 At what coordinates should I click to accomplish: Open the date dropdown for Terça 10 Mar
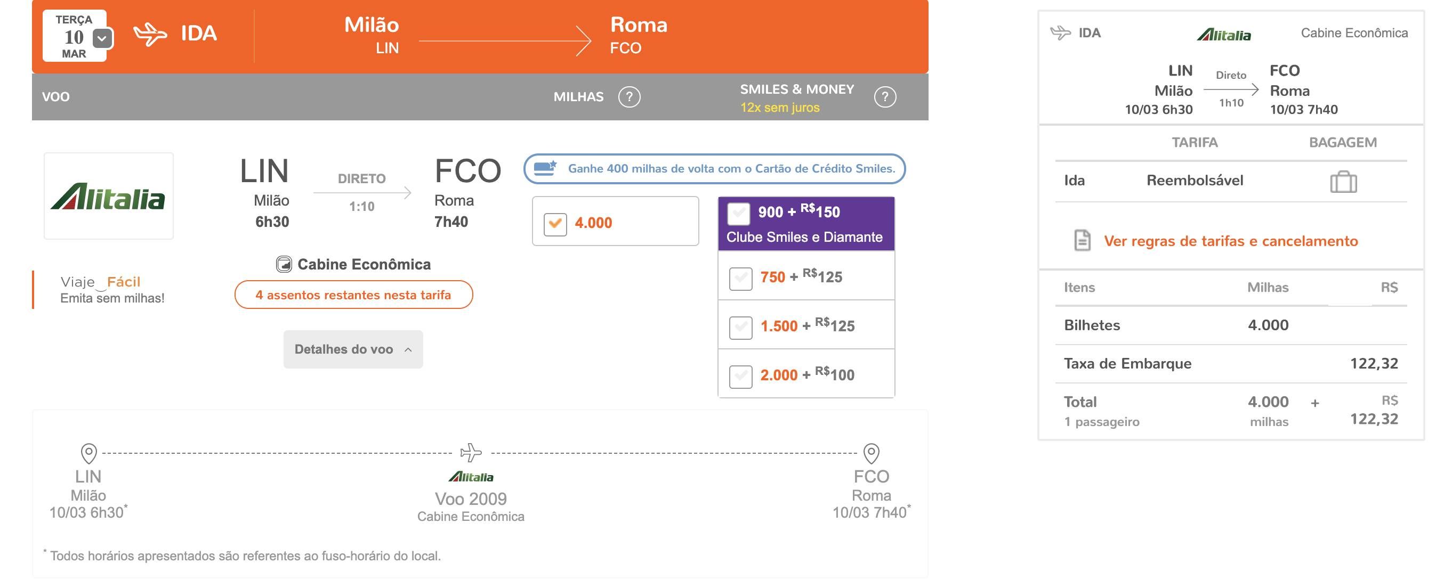[x=102, y=38]
